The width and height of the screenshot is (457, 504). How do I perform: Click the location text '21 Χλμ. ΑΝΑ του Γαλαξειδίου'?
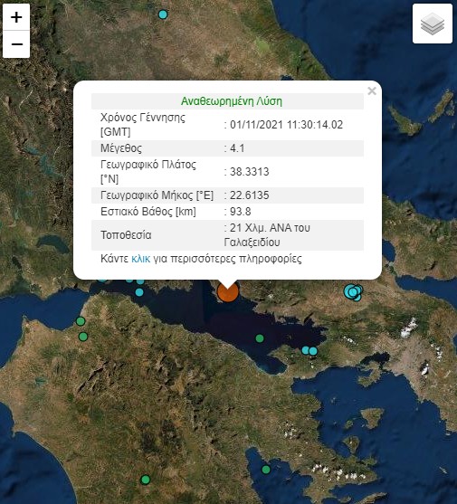(x=267, y=235)
